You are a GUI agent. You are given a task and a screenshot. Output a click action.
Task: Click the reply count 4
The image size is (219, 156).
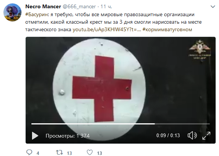click(x=38, y=153)
